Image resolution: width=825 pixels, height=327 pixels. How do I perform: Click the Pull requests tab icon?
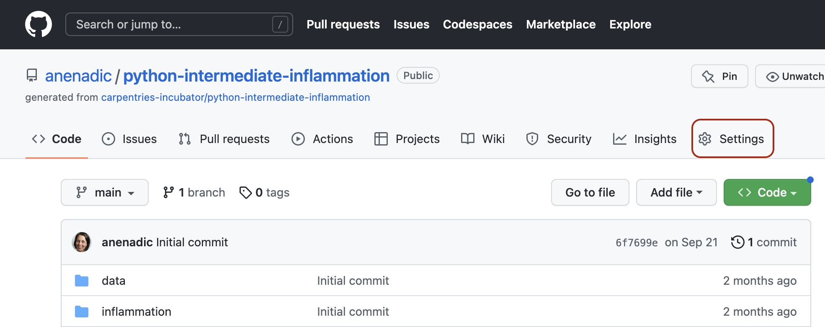click(x=185, y=139)
